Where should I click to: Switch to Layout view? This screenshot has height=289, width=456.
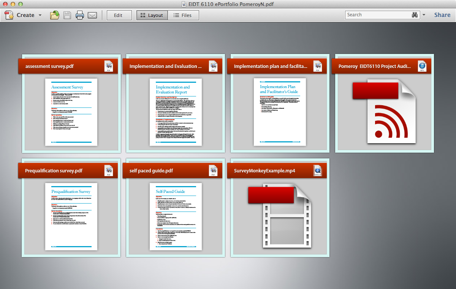152,15
